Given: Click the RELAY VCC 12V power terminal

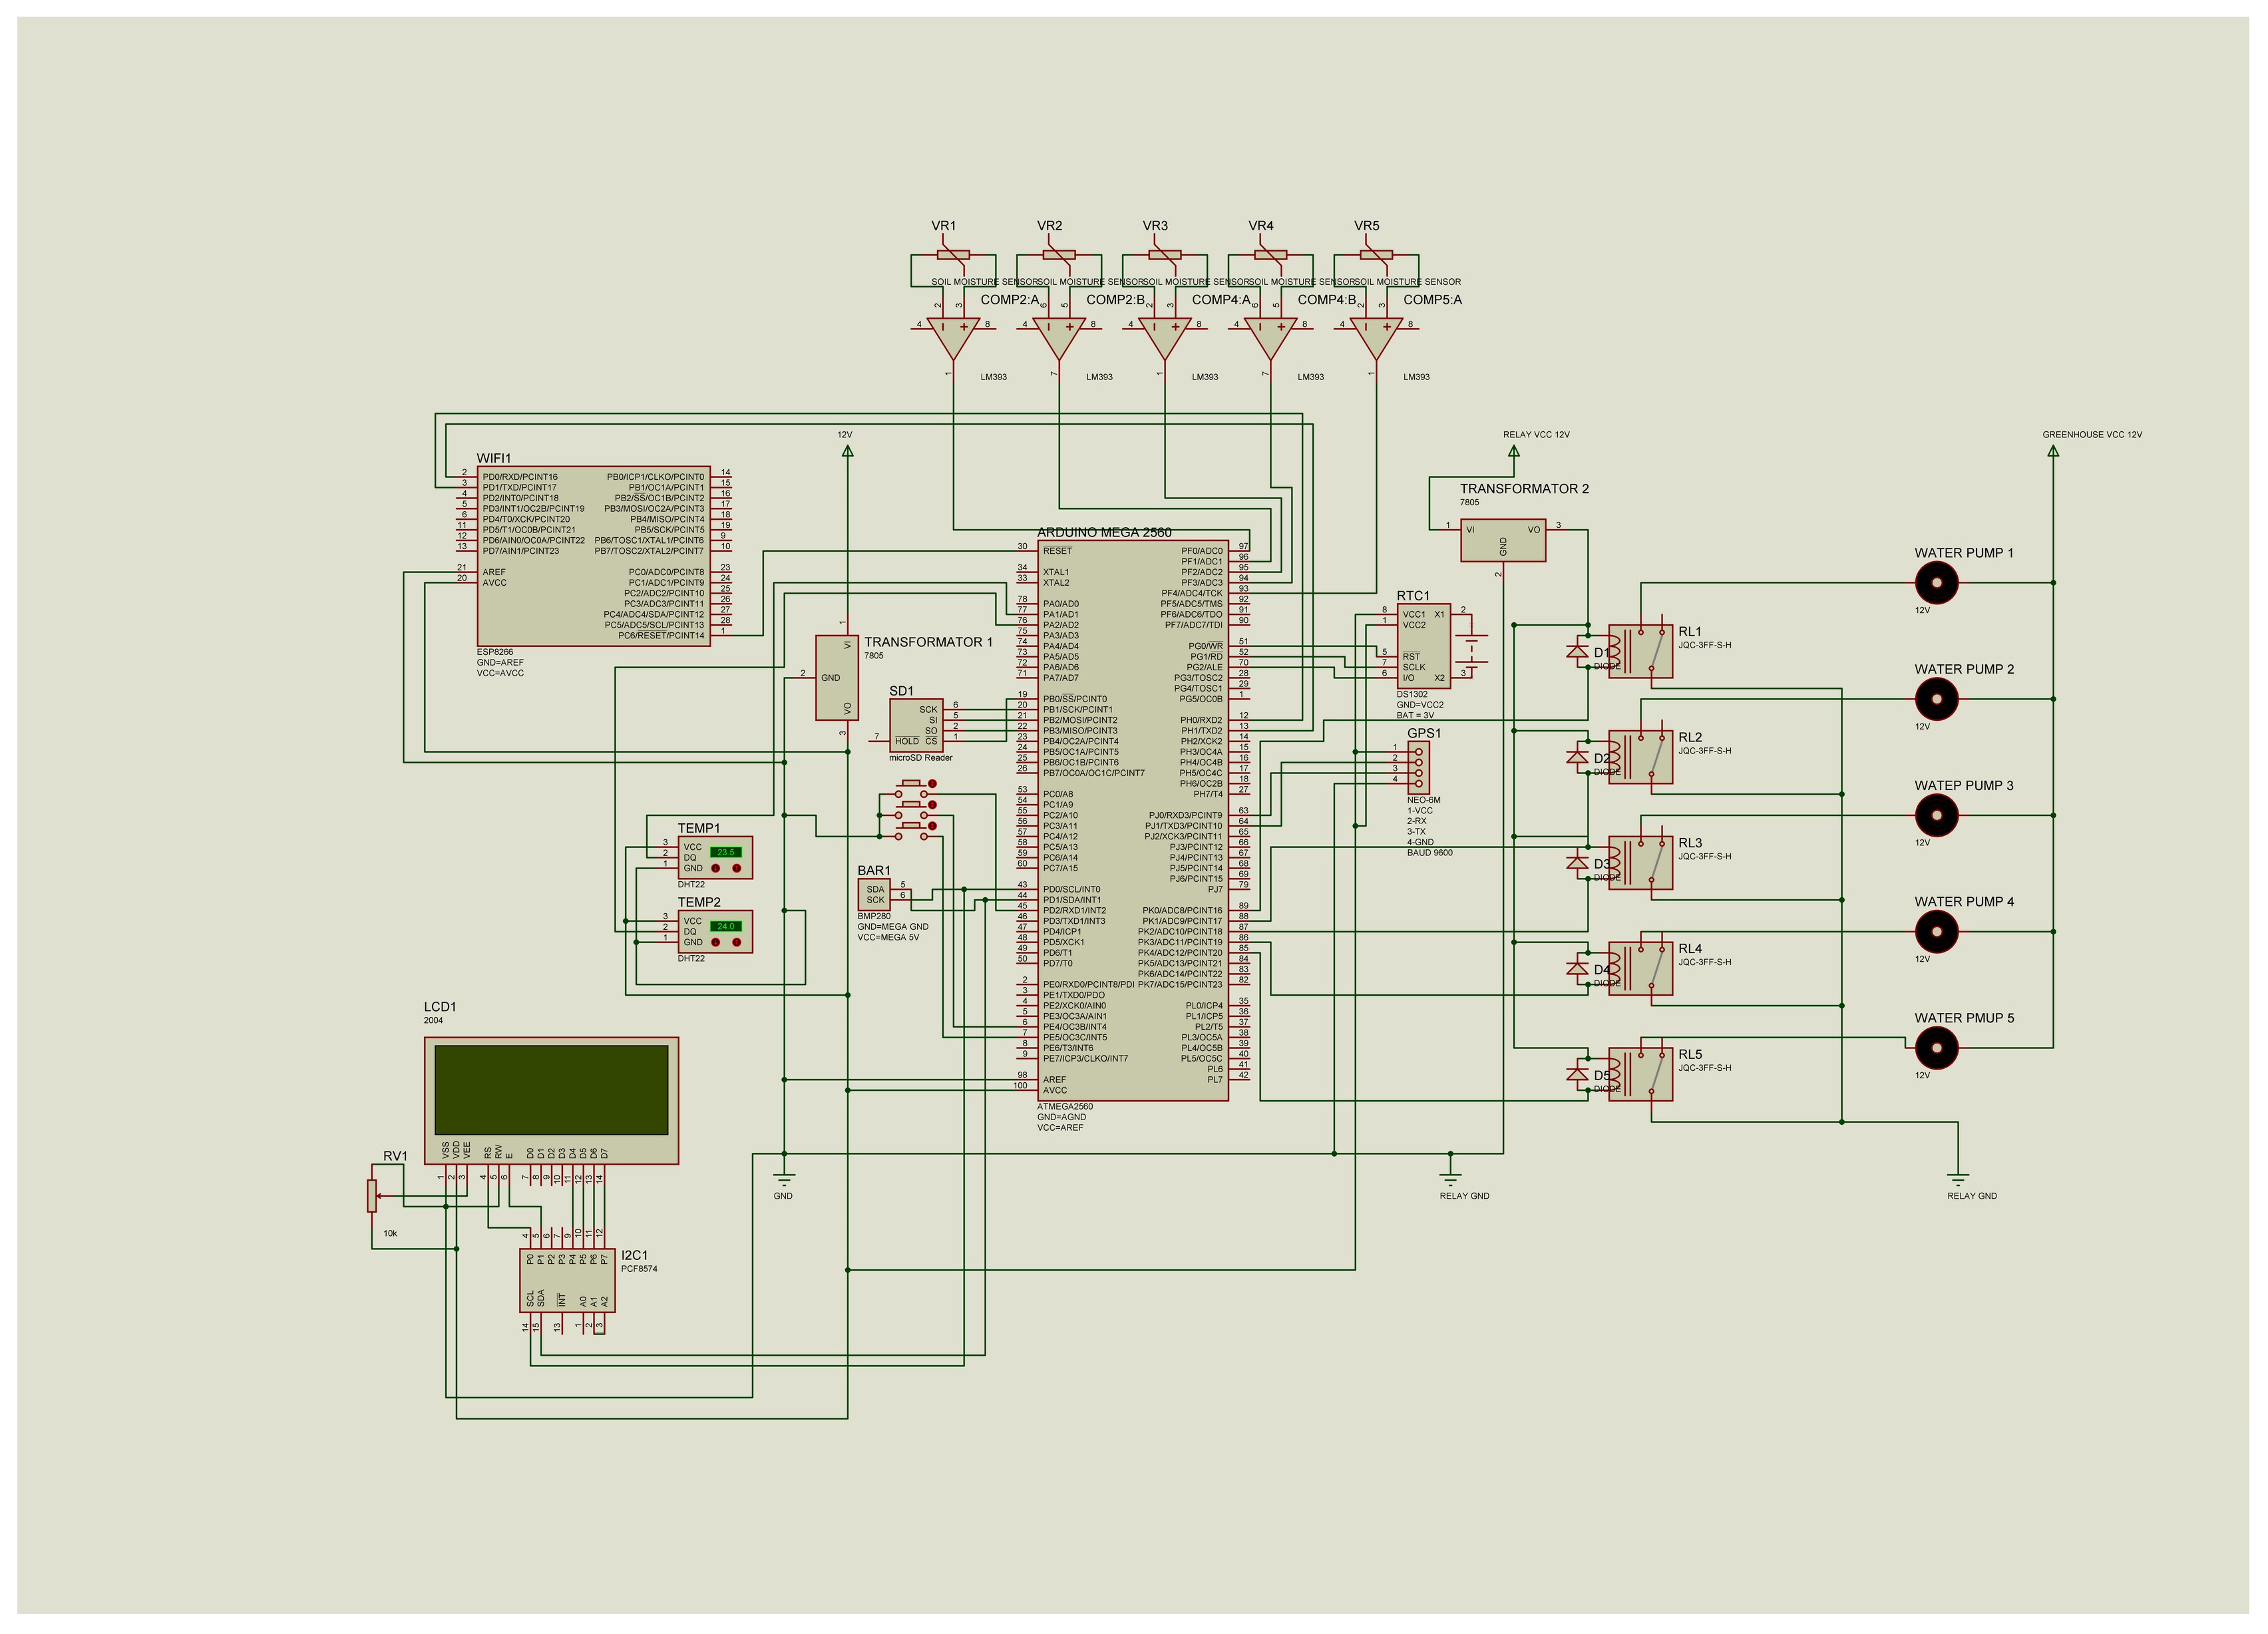Looking at the screenshot, I should pos(1514,452).
